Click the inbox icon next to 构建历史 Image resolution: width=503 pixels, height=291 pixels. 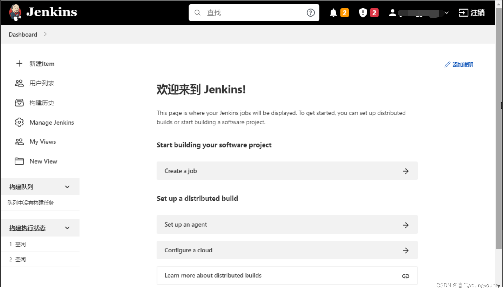pos(19,103)
